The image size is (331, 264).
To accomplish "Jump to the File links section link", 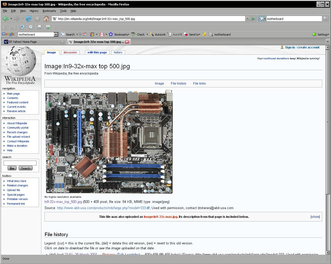I will tap(199, 84).
